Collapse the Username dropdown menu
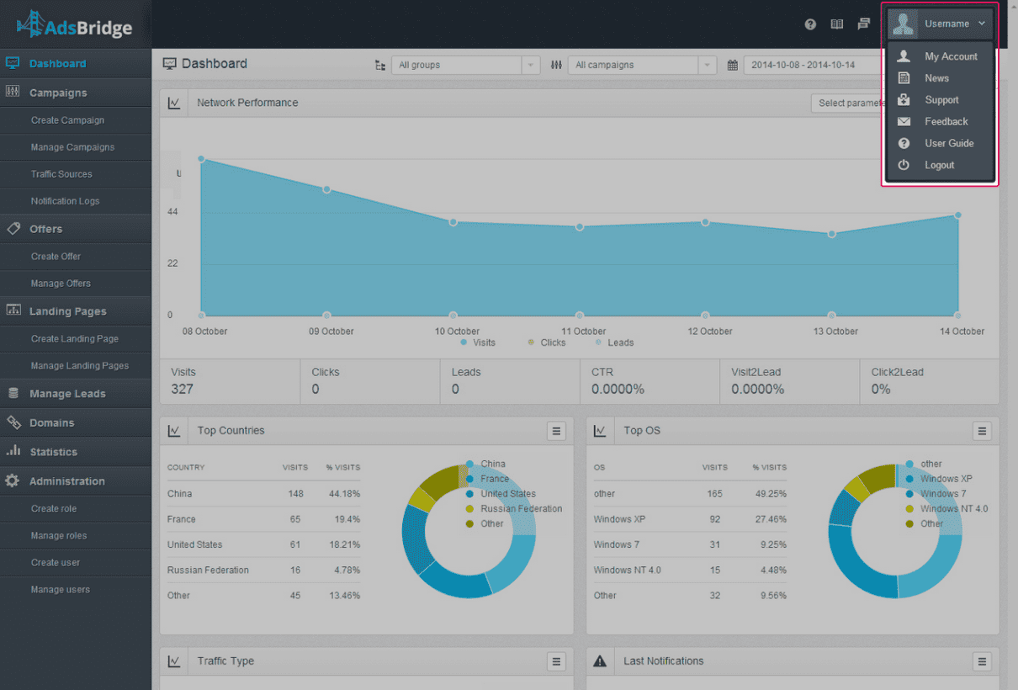The image size is (1018, 690). [x=940, y=24]
